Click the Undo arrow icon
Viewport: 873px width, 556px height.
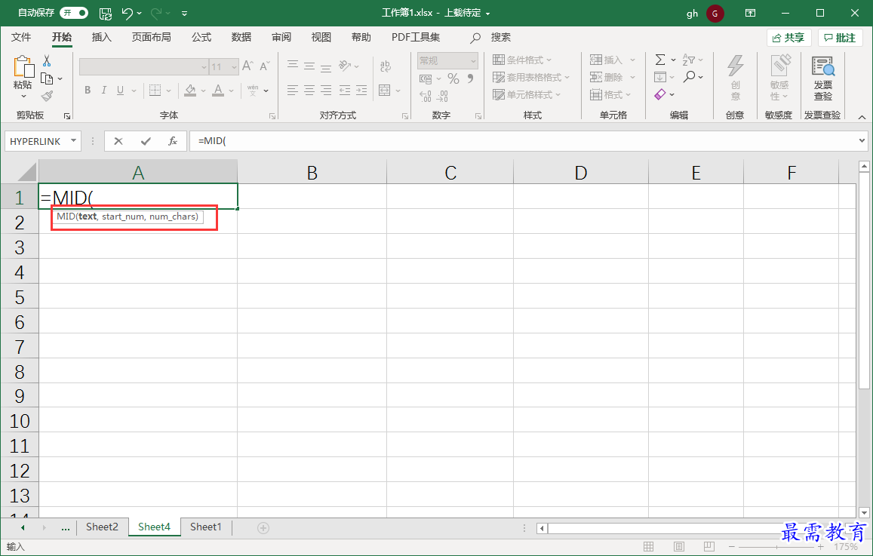click(x=128, y=14)
